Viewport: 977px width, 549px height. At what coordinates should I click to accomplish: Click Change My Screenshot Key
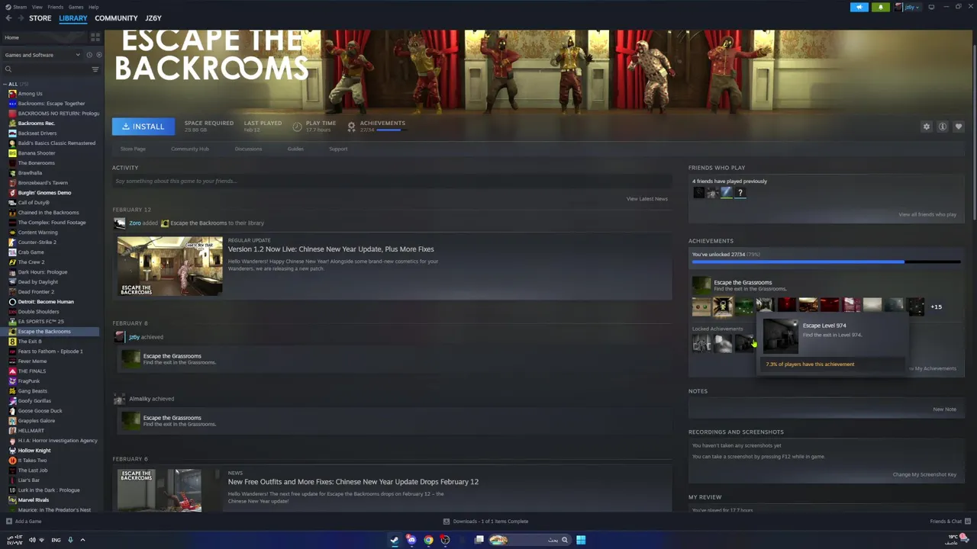pos(924,474)
